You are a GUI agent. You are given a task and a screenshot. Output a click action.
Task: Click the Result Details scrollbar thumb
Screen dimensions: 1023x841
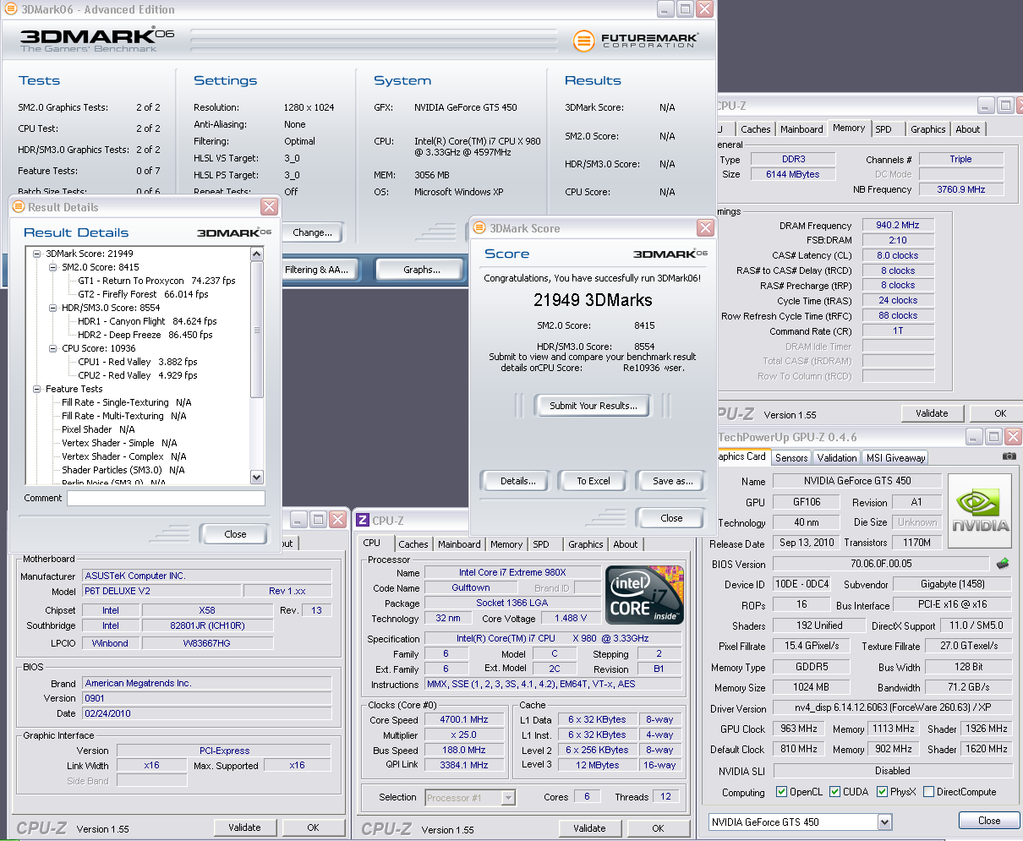tap(257, 328)
